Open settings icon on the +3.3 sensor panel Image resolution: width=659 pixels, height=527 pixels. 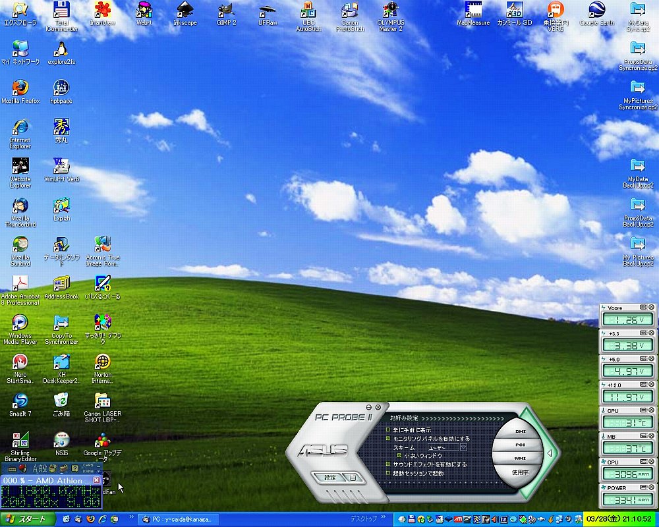click(643, 333)
